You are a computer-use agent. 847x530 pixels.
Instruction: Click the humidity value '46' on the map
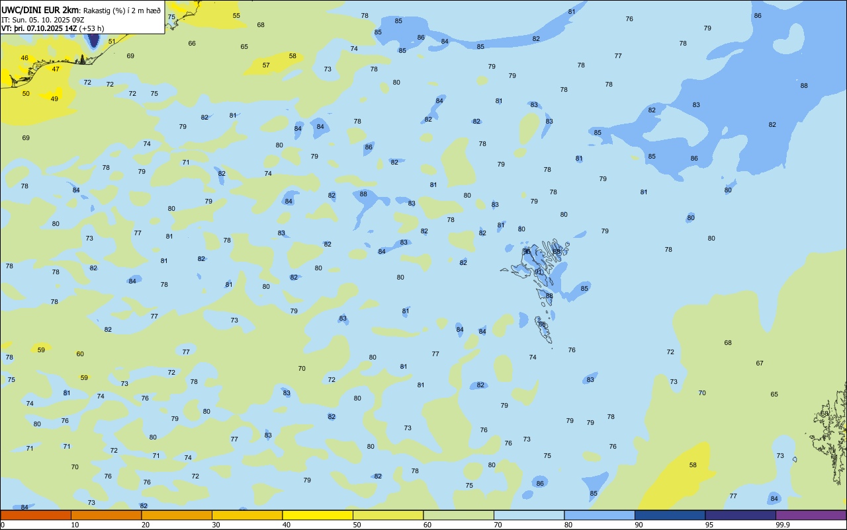click(24, 58)
